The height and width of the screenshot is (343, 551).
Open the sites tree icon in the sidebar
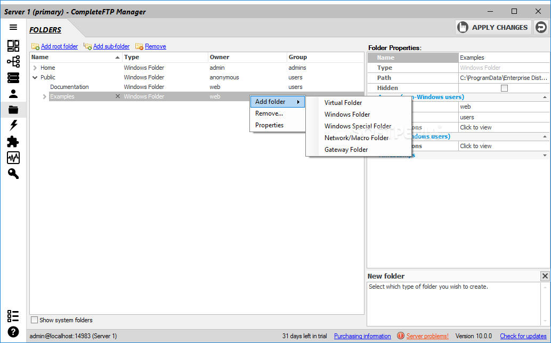(13, 61)
